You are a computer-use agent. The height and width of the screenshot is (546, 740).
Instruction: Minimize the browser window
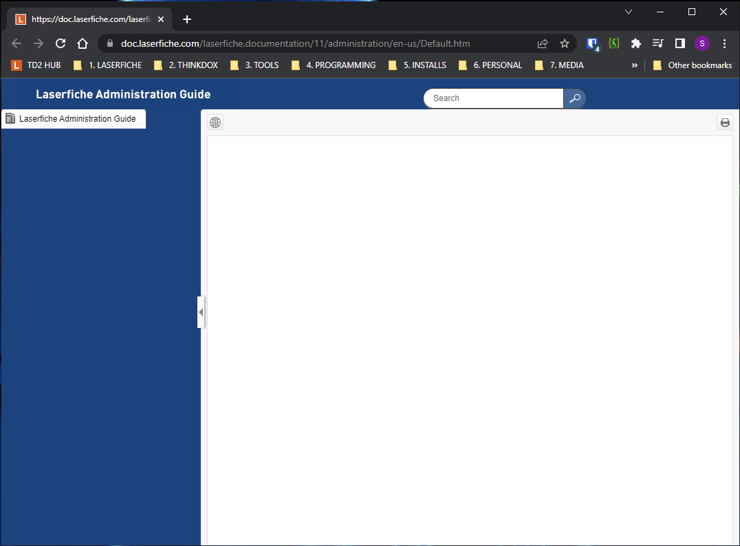[660, 12]
